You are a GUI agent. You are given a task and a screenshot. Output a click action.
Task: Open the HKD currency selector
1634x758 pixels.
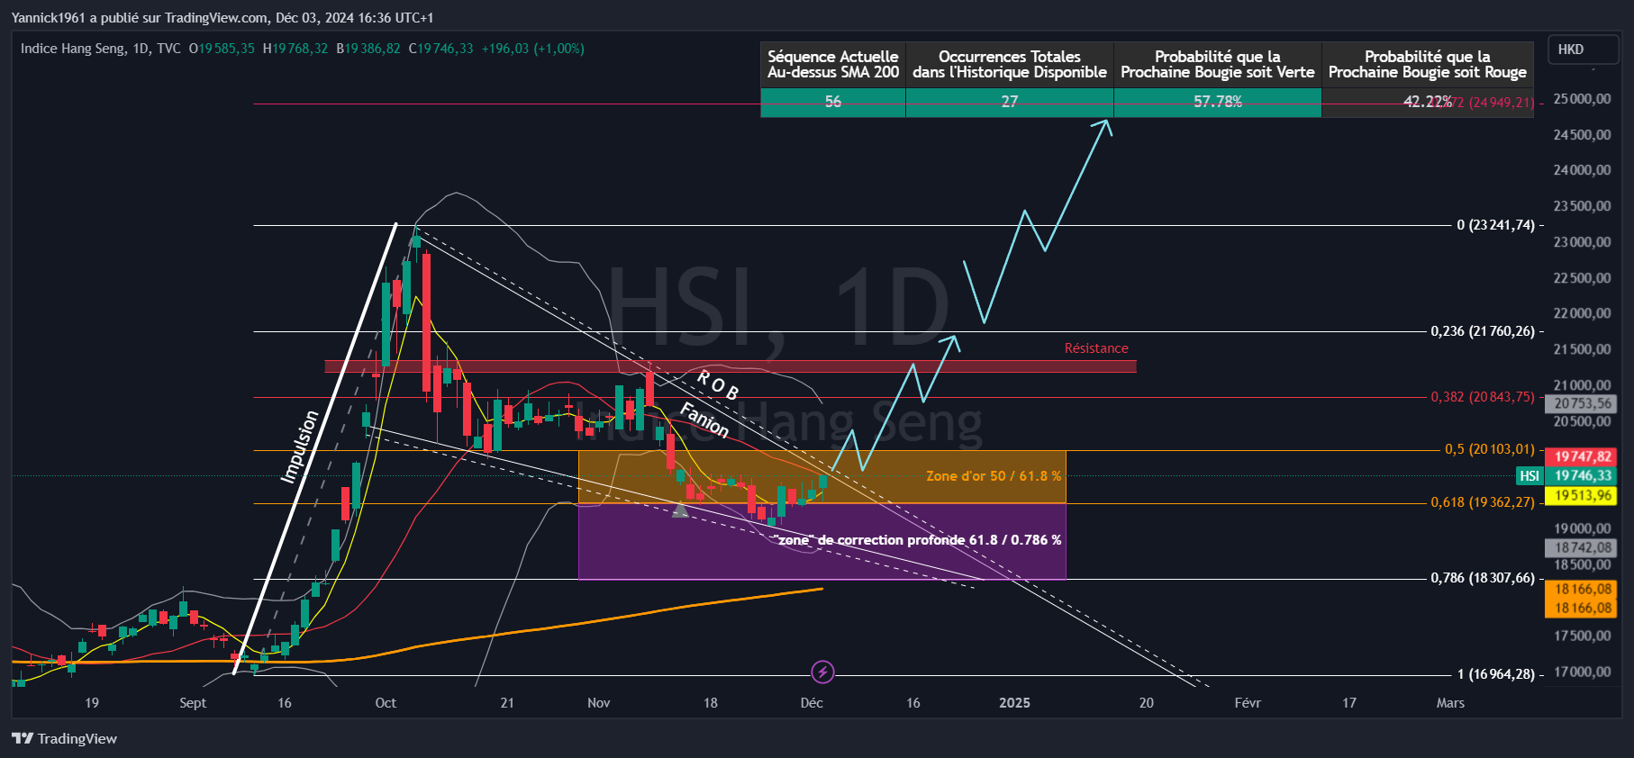(x=1583, y=50)
